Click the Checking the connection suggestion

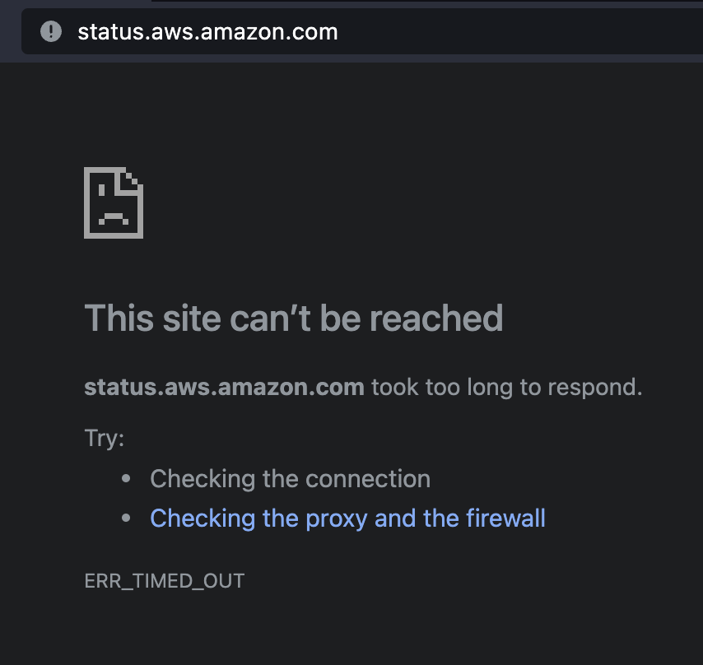[x=290, y=479]
